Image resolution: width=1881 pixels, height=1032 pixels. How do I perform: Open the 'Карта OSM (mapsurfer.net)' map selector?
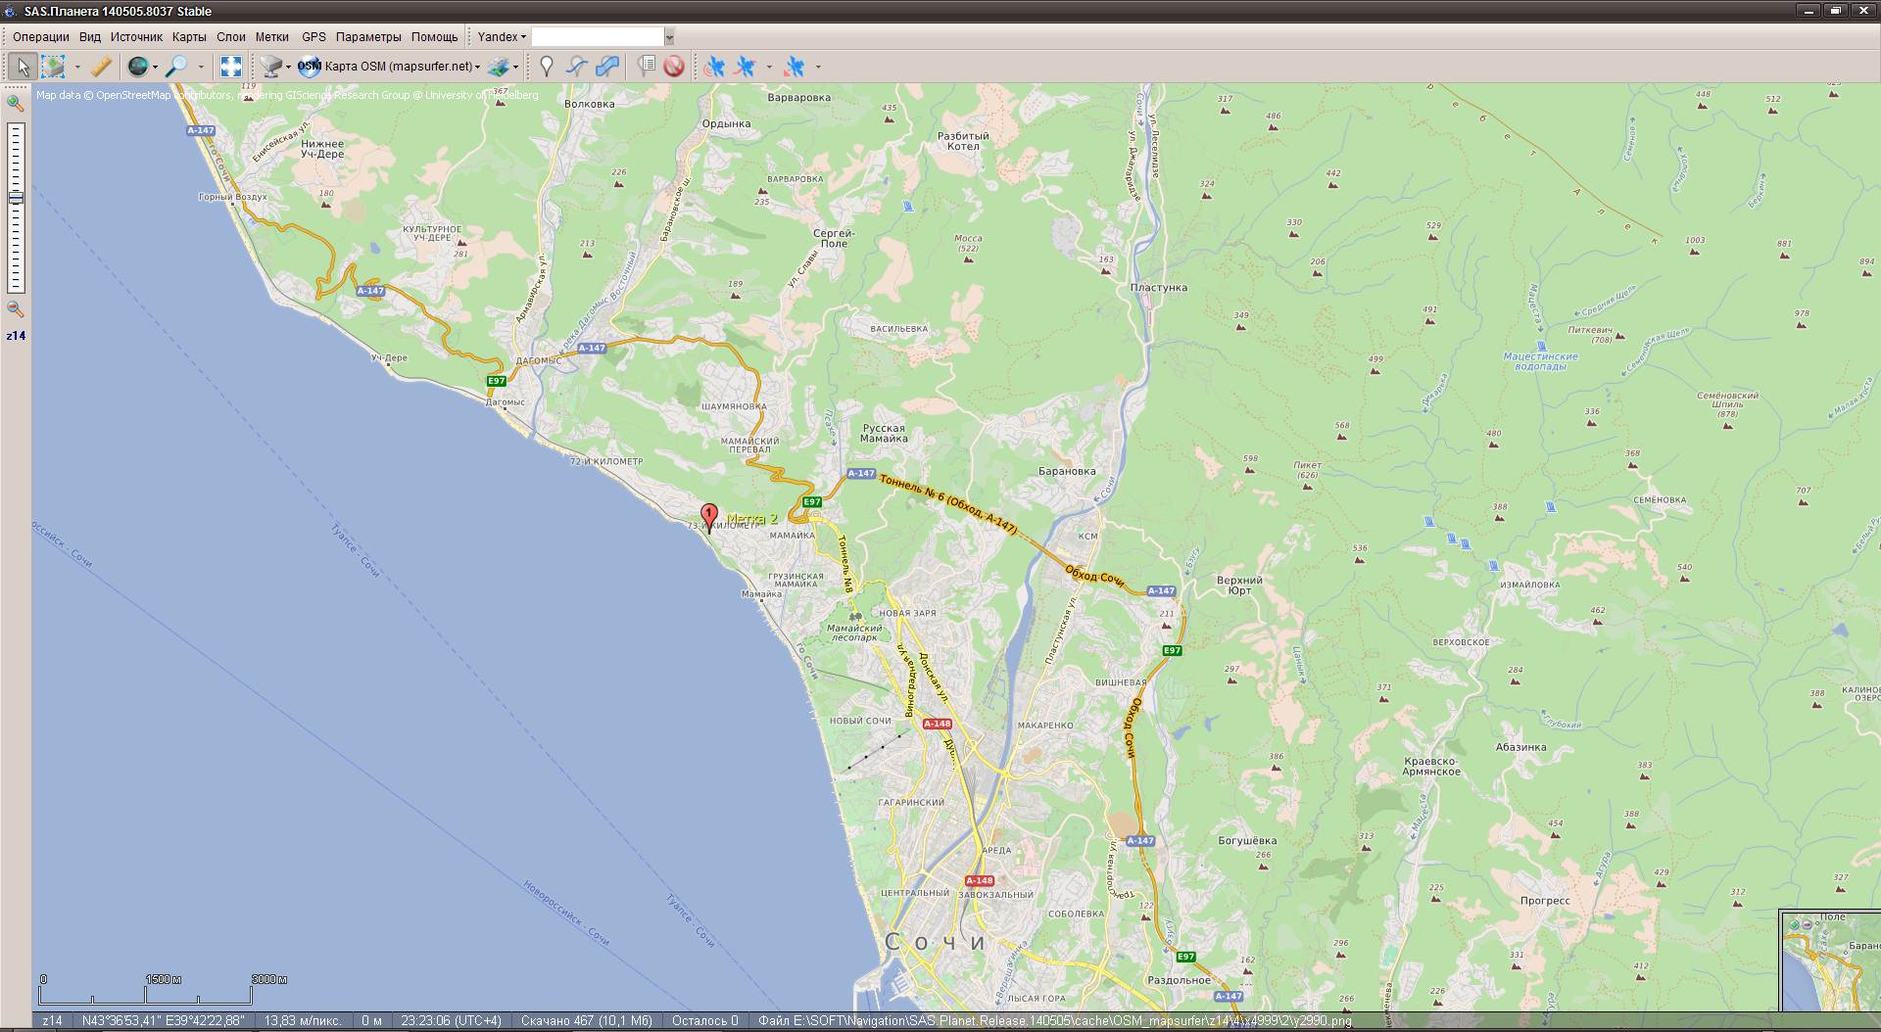click(389, 67)
